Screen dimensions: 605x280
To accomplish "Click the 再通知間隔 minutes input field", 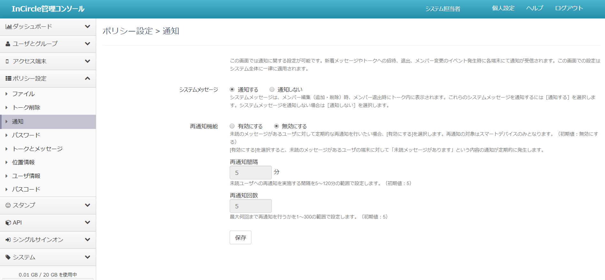I will tap(251, 173).
